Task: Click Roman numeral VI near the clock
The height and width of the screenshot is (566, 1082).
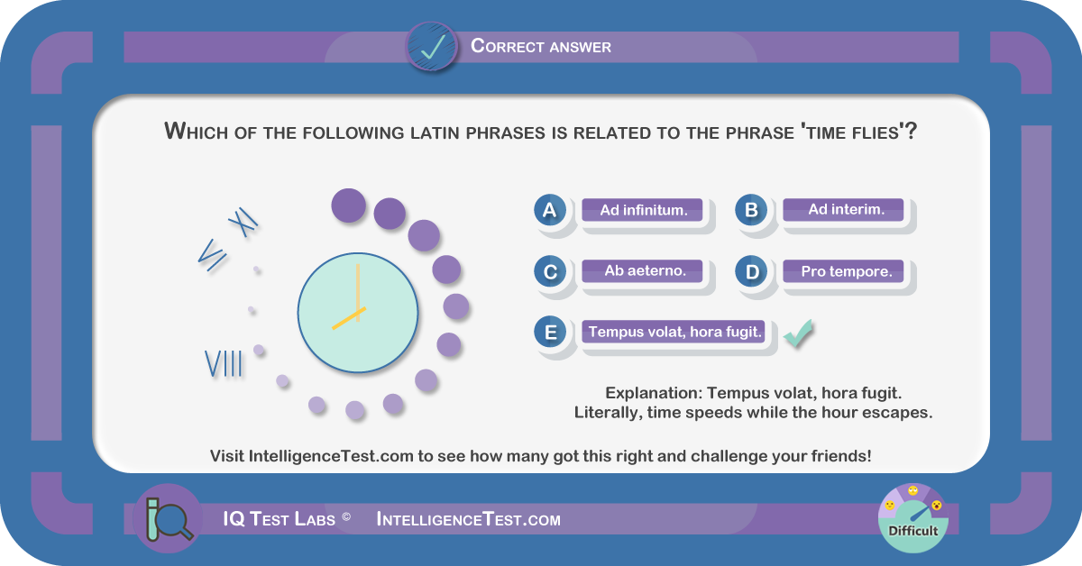Action: click(x=212, y=257)
